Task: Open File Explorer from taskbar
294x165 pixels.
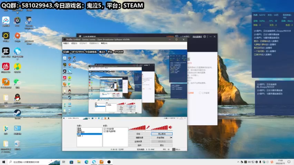Action: coord(79,162)
